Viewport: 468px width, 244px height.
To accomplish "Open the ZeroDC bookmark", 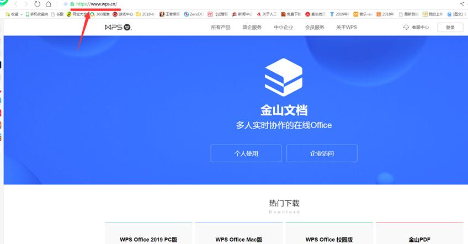I will [194, 14].
